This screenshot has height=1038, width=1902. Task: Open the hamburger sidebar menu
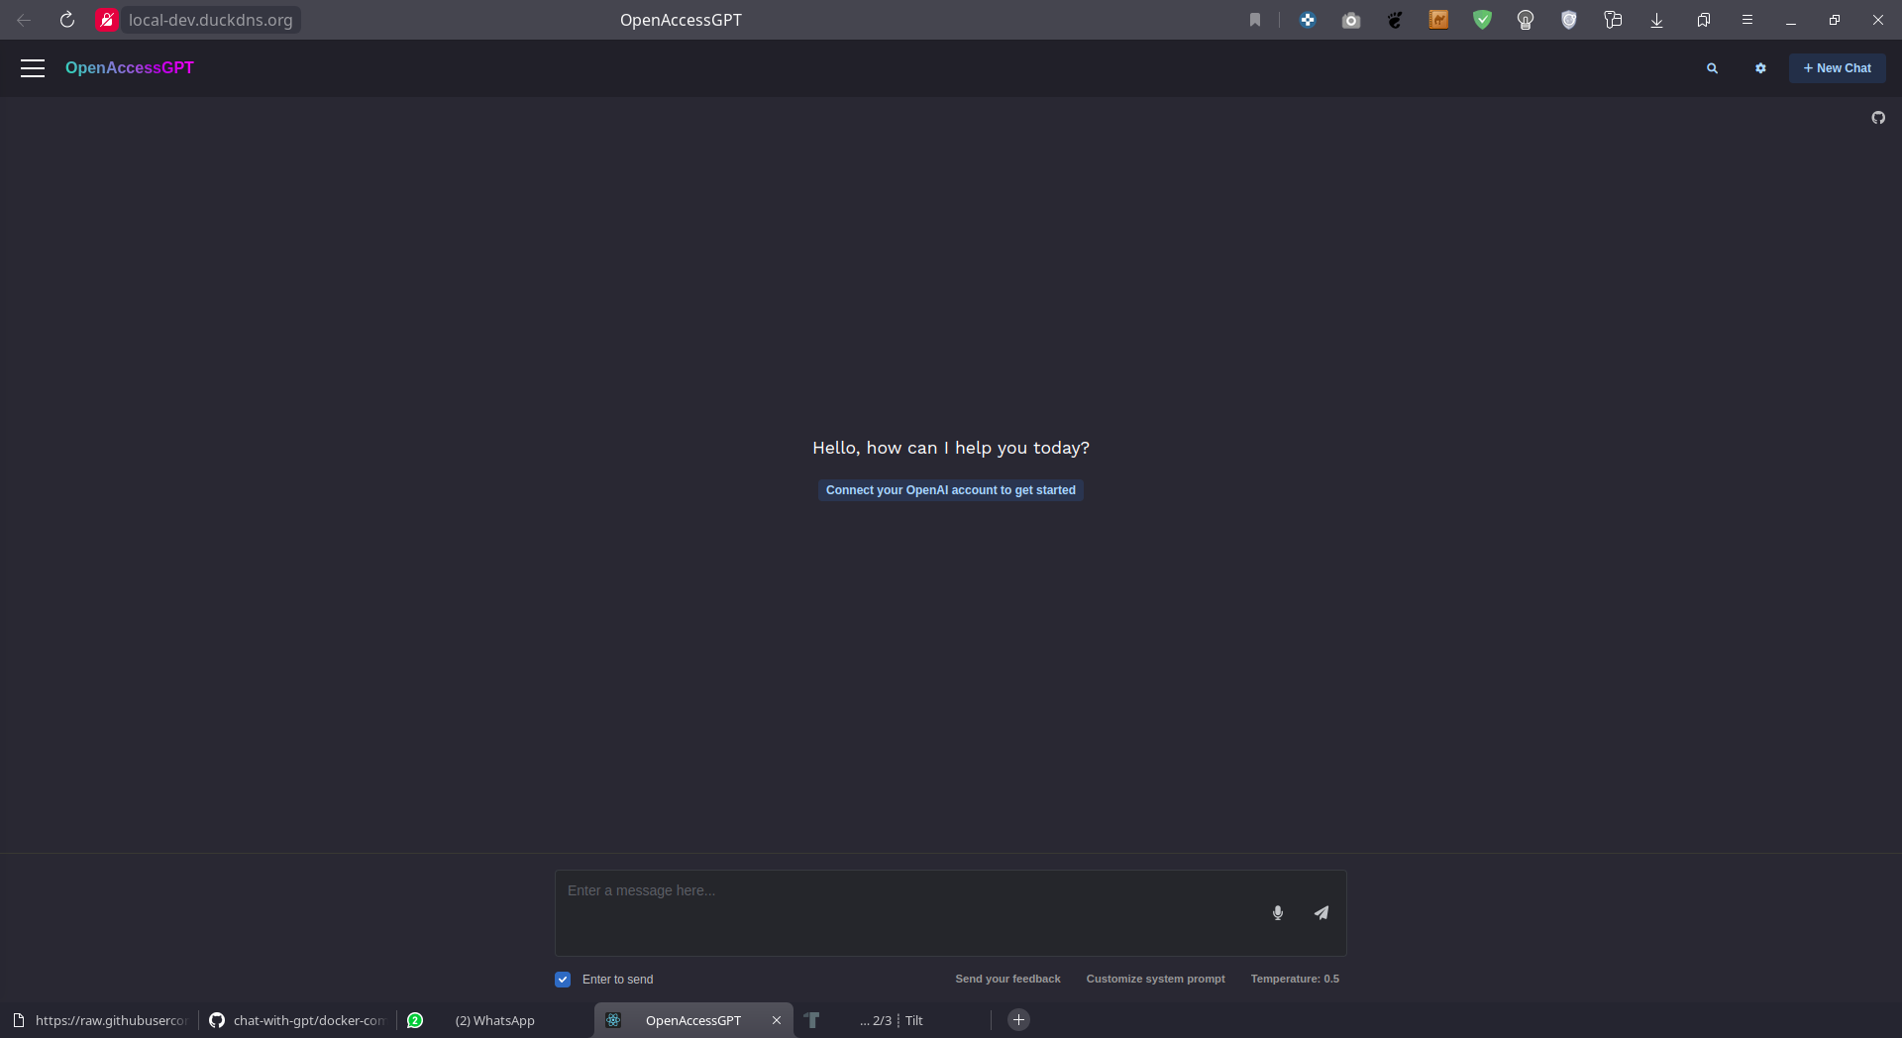(x=33, y=67)
